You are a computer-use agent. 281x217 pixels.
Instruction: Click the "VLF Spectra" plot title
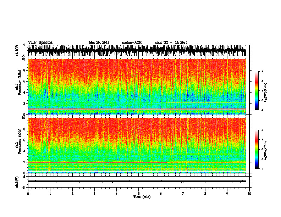coord(40,43)
